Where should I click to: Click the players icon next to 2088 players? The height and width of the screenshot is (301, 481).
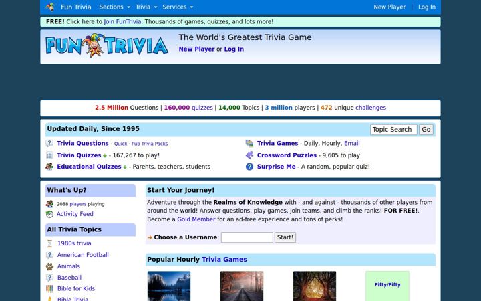(49, 204)
